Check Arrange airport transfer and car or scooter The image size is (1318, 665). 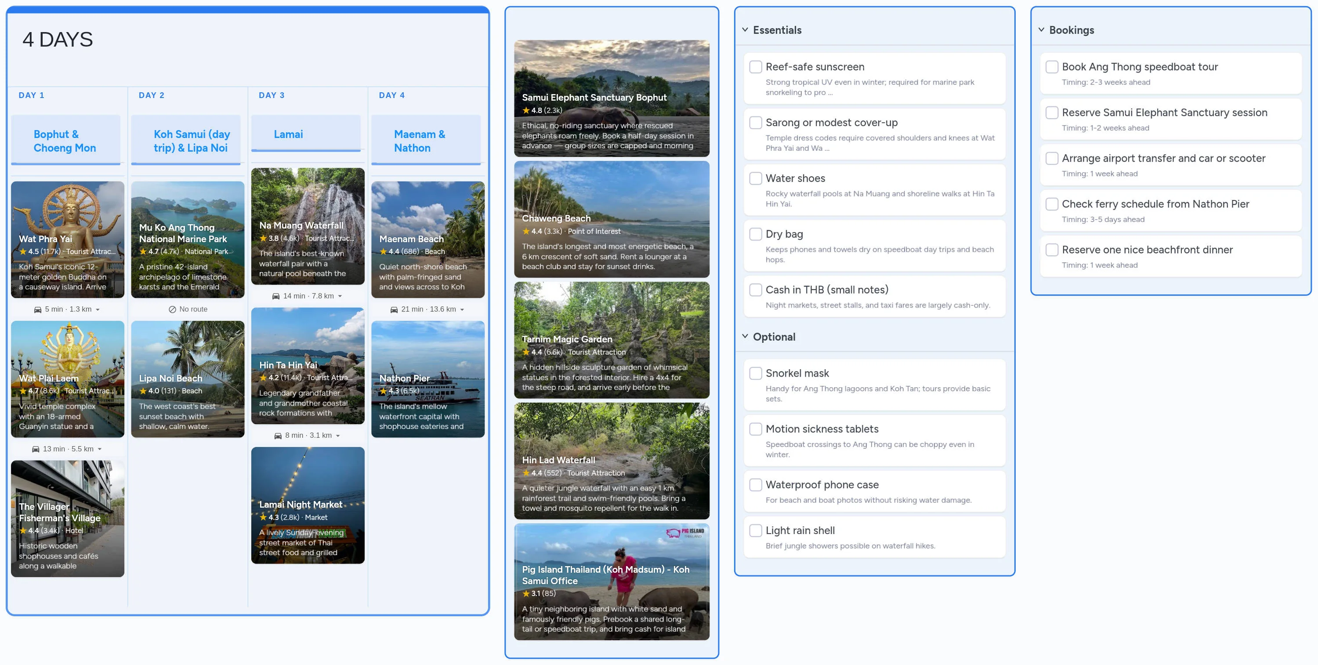pos(1052,159)
